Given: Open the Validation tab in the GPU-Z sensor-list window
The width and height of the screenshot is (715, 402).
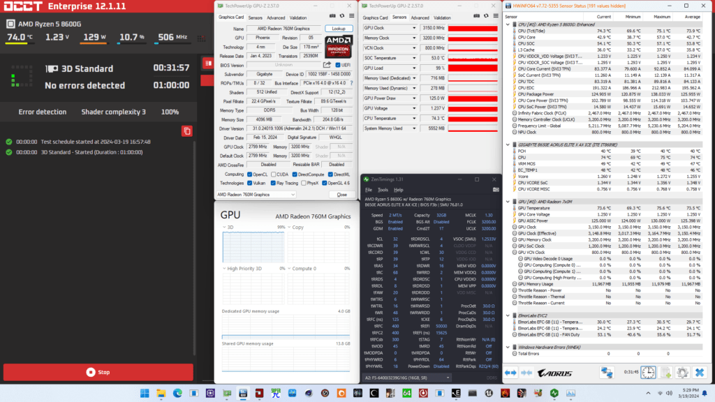Looking at the screenshot, I should click(442, 17).
